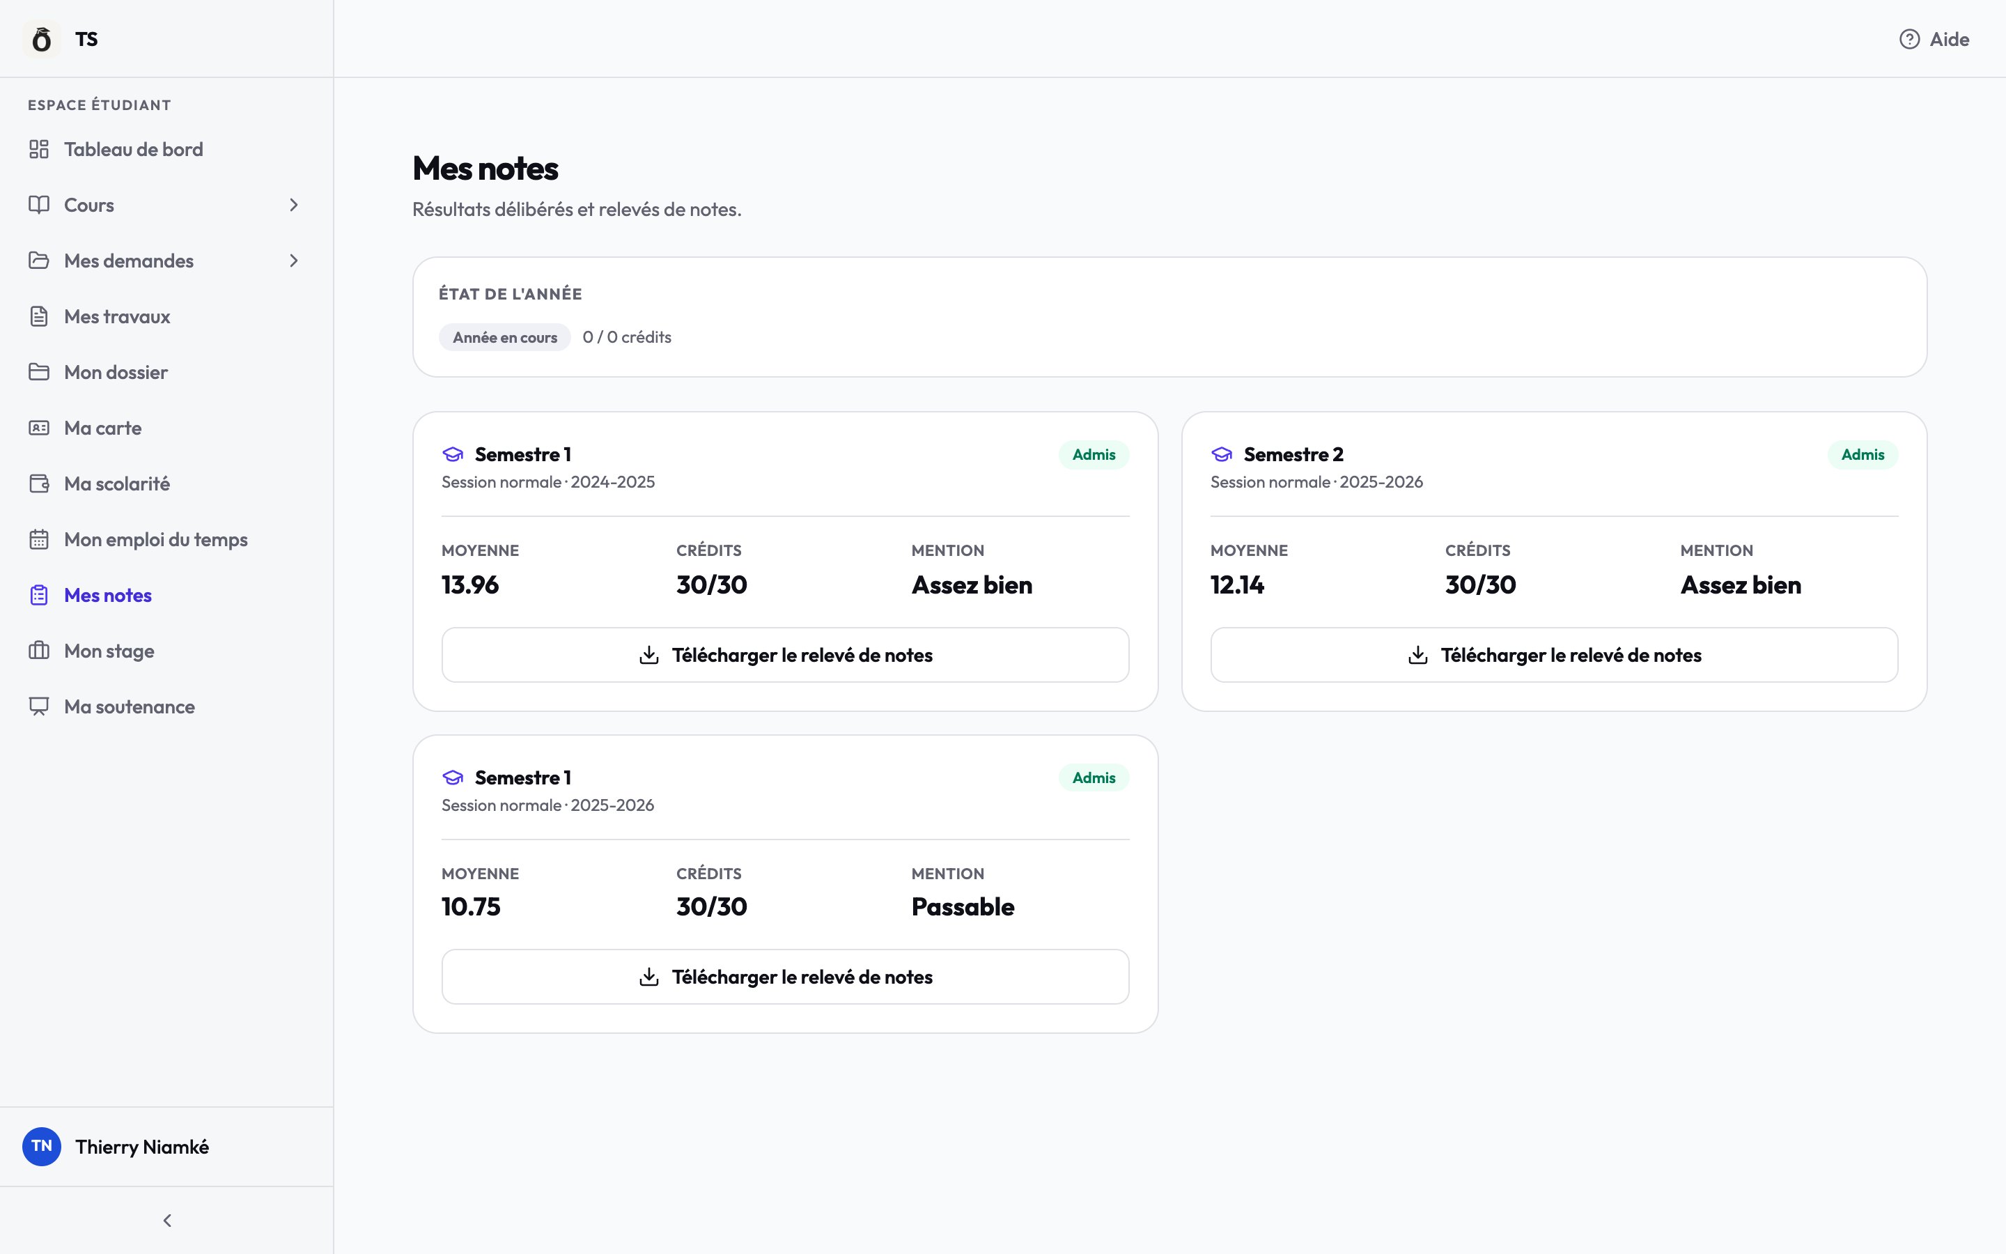Click the 13.96 moyenne value

pyautogui.click(x=470, y=585)
